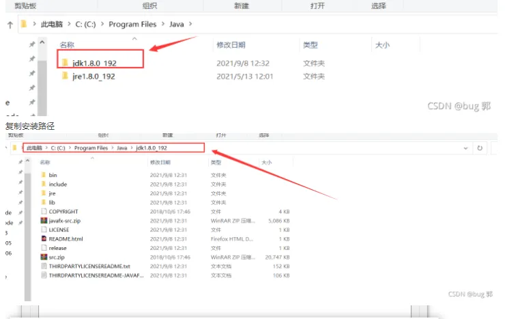Screen dimensions: 505x319
Task: Click the 2021/9/8 12:31 date of release
Action: tap(168, 248)
